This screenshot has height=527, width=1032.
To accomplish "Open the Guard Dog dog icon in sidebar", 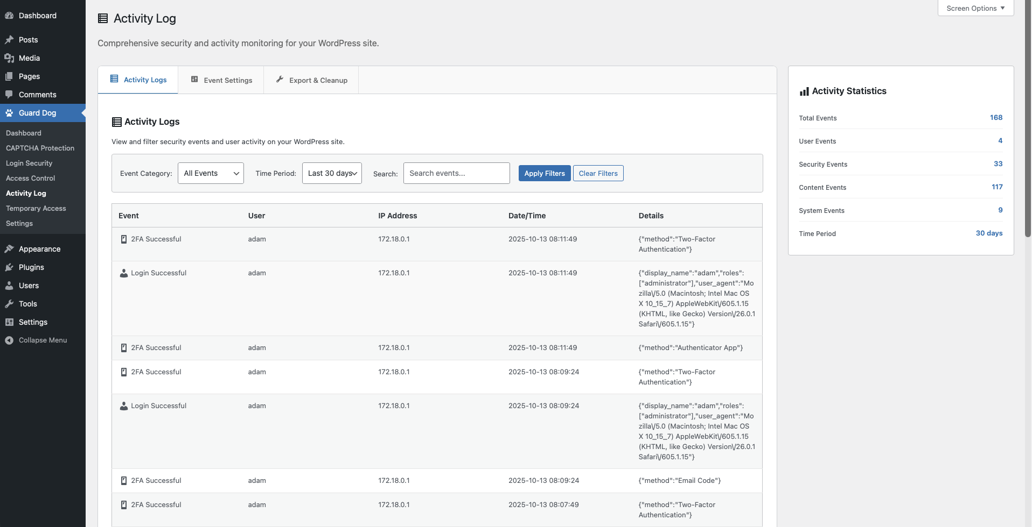I will (x=9, y=113).
